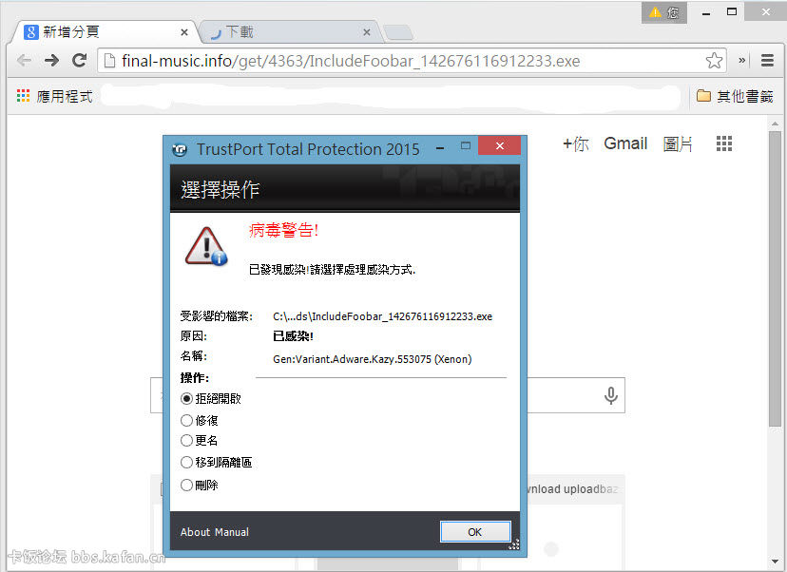This screenshot has height=572, width=787.
Task: Click the virus warning triangle icon
Action: click(x=206, y=246)
